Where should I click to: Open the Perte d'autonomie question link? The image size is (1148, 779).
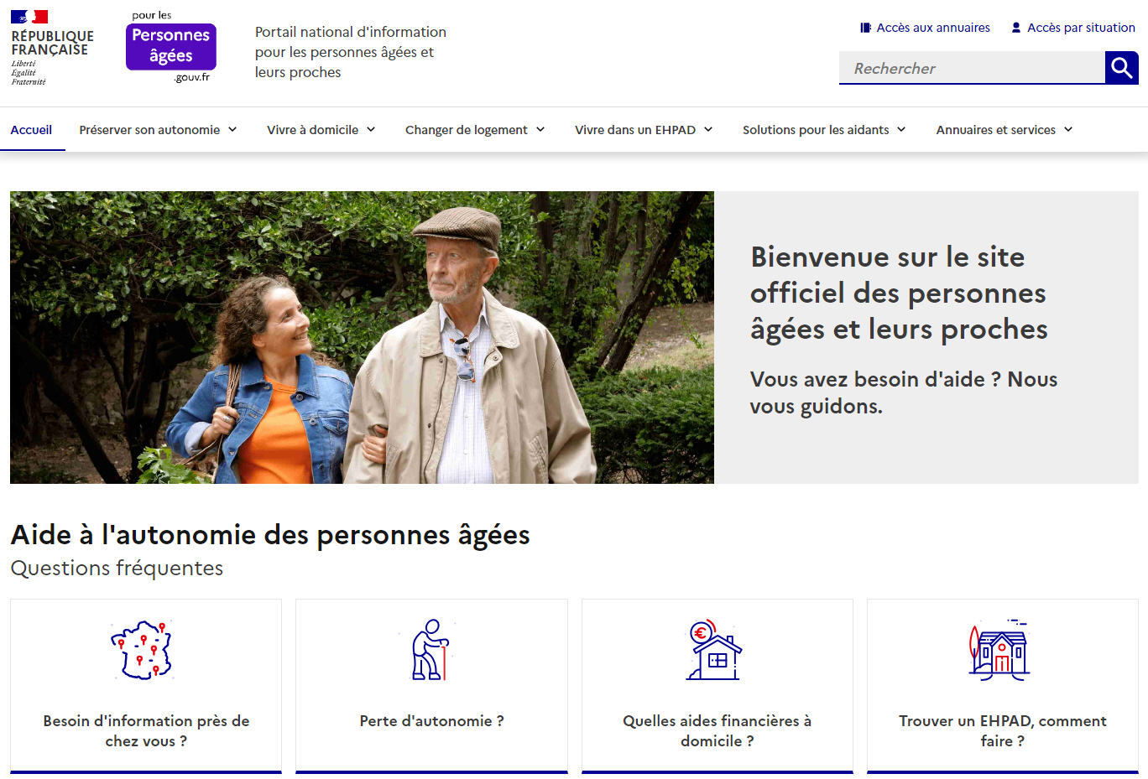[x=431, y=721]
